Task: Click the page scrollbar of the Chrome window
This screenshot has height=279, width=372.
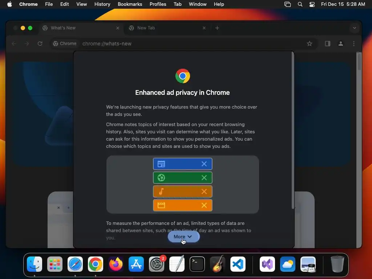Action: coord(359,62)
